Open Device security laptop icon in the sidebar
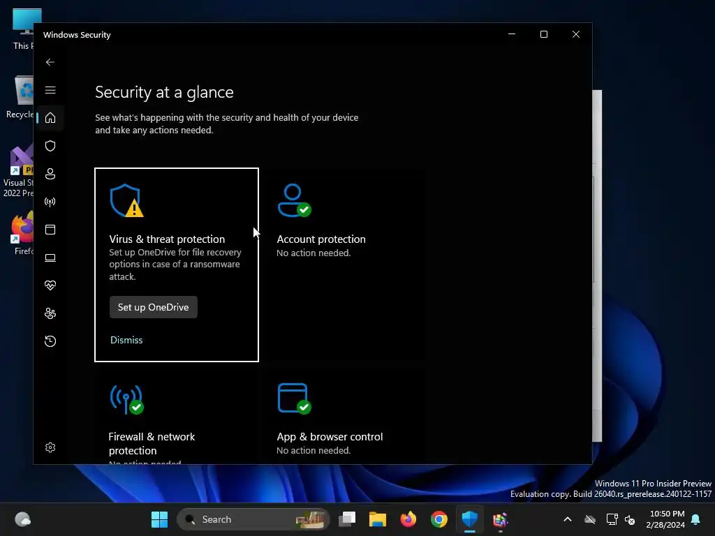This screenshot has width=715, height=536. [x=50, y=258]
